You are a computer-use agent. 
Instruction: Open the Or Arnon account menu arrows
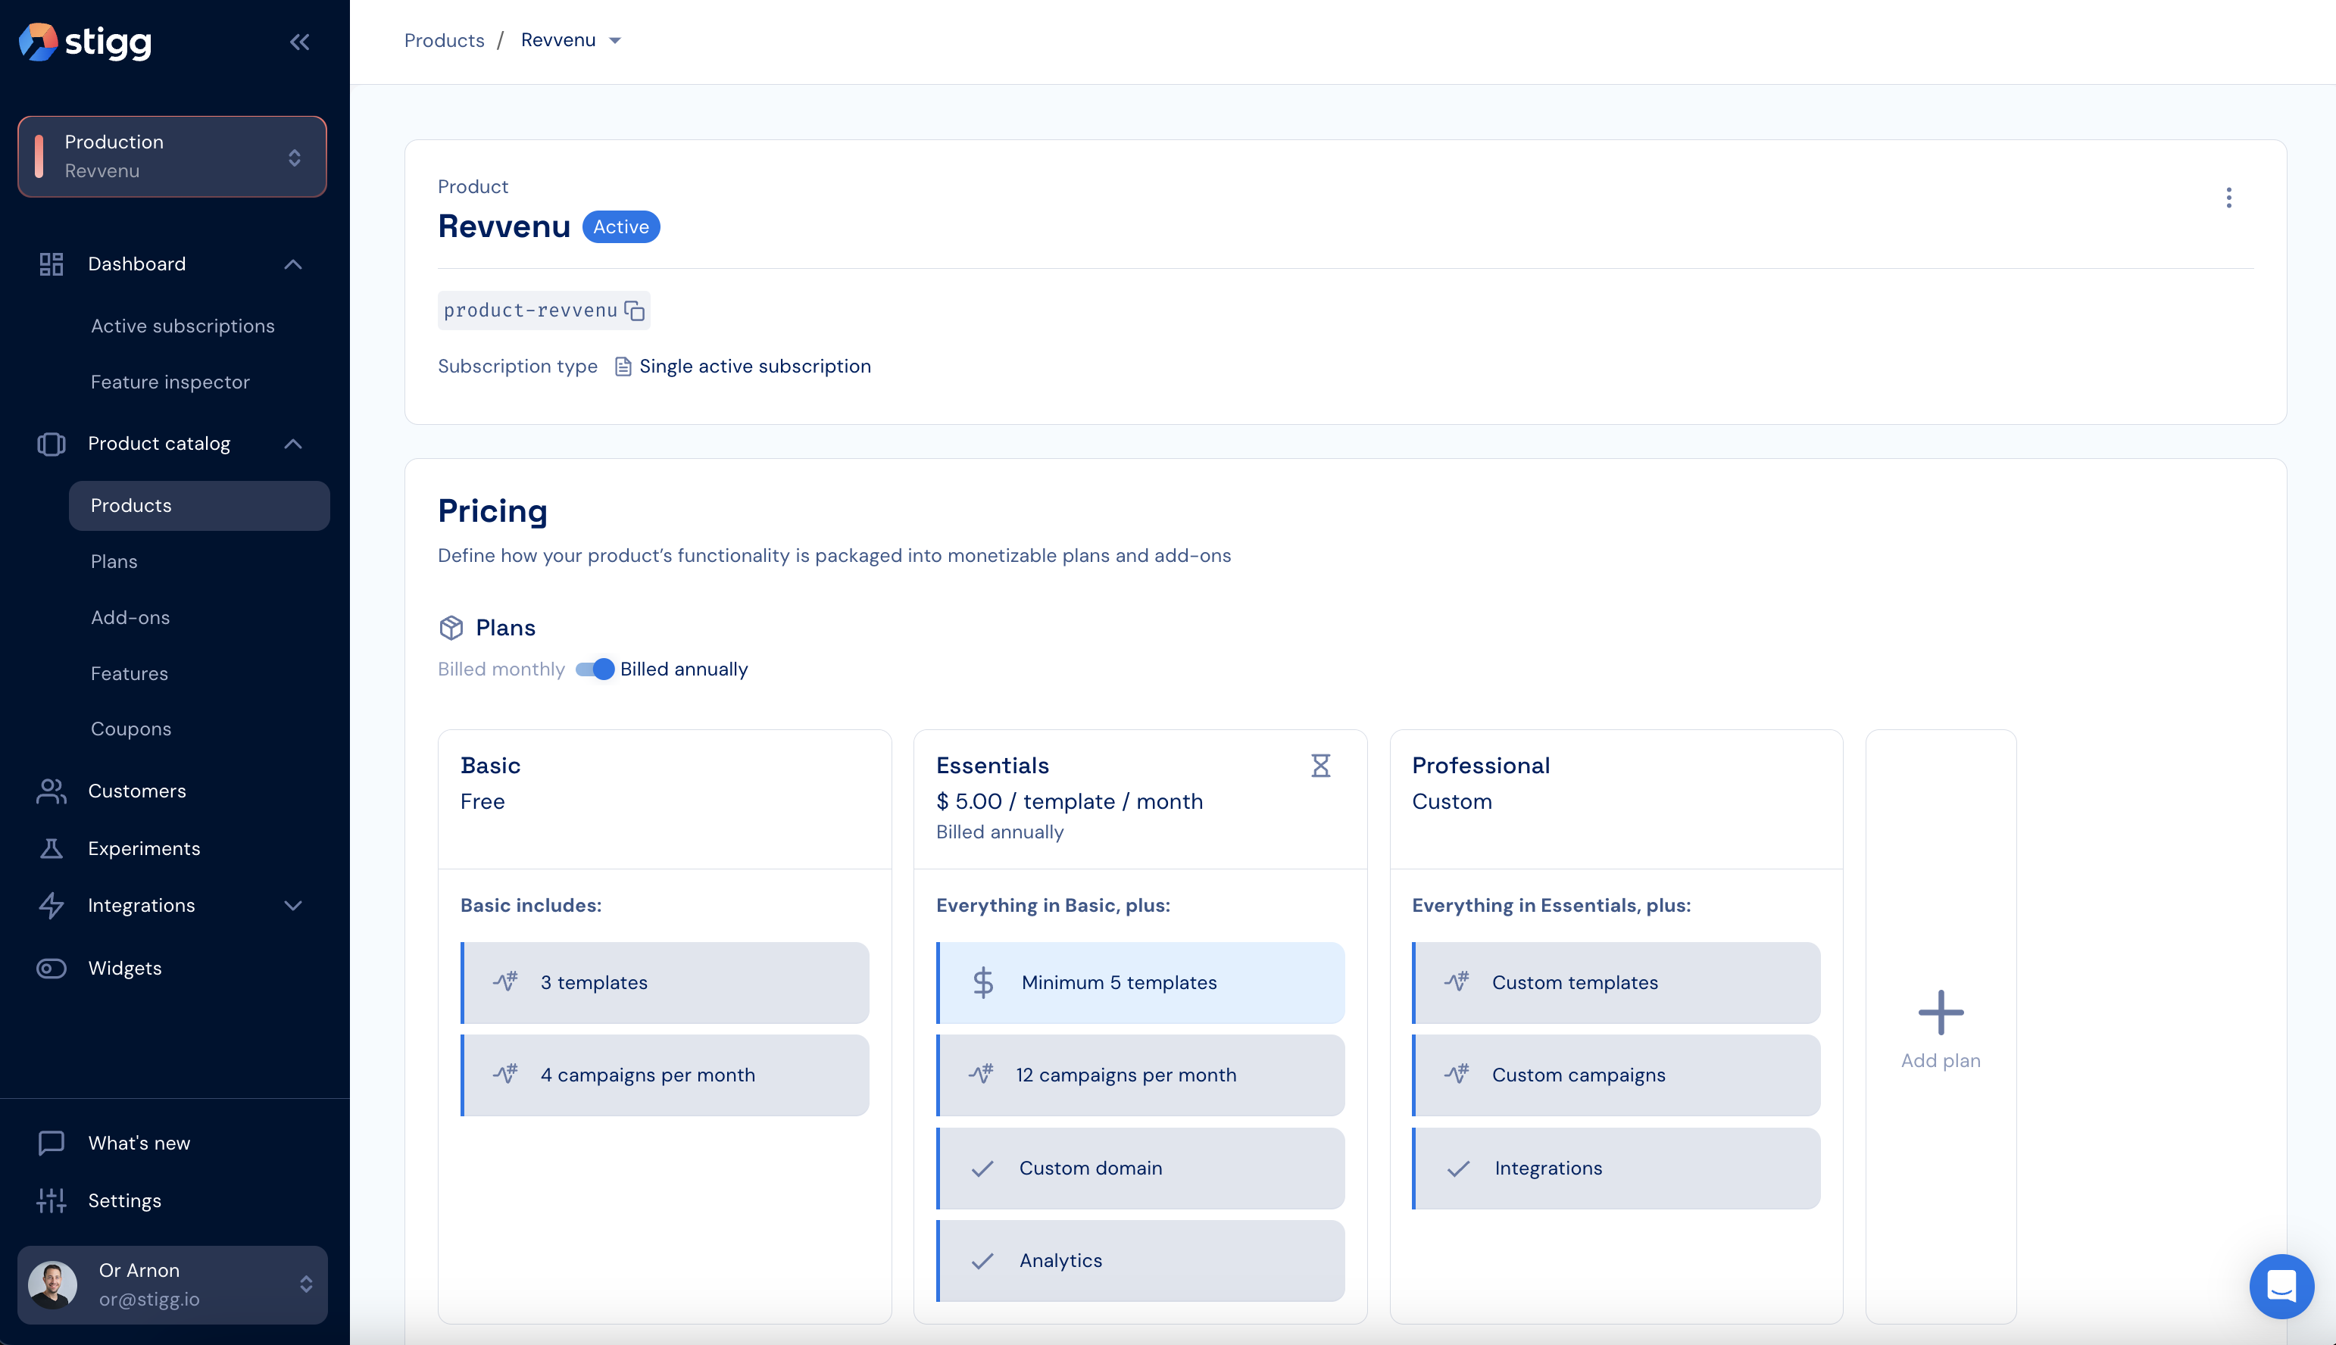pyautogui.click(x=307, y=1285)
